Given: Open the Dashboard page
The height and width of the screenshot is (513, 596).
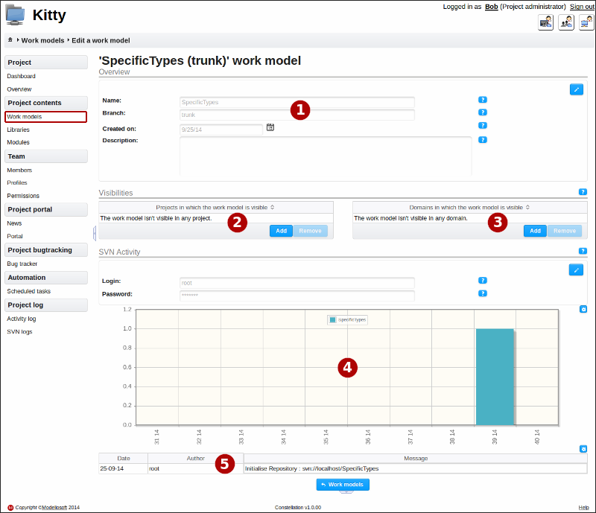Looking at the screenshot, I should point(22,76).
